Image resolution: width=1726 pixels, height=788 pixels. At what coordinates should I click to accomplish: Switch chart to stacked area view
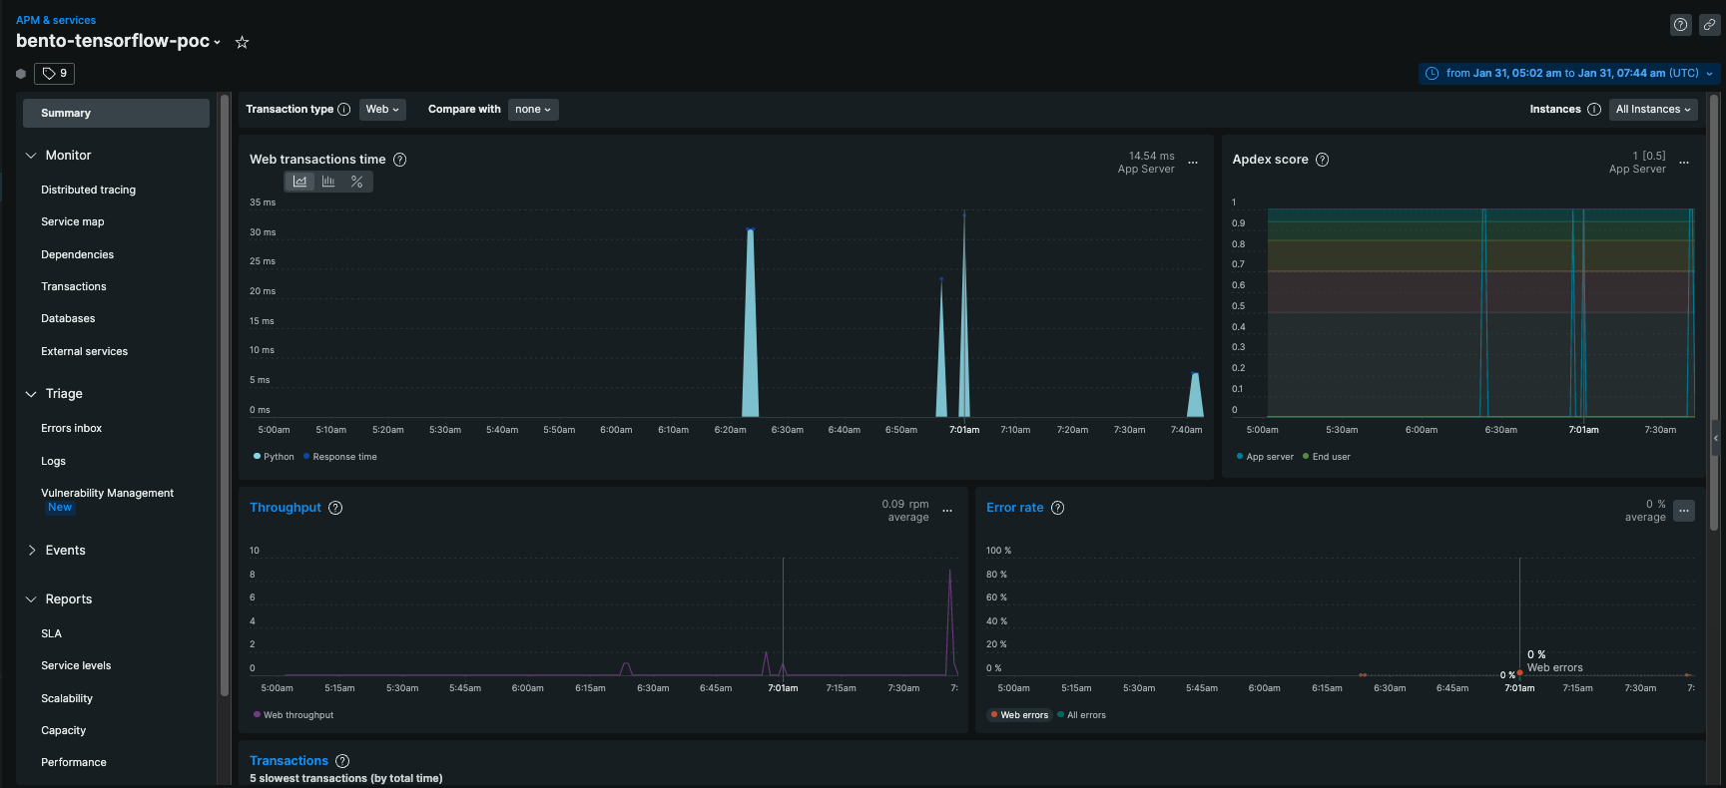[x=299, y=182]
